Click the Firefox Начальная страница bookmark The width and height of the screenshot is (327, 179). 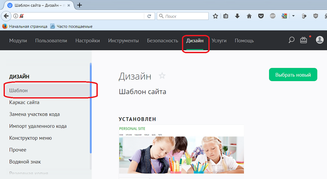[25, 26]
